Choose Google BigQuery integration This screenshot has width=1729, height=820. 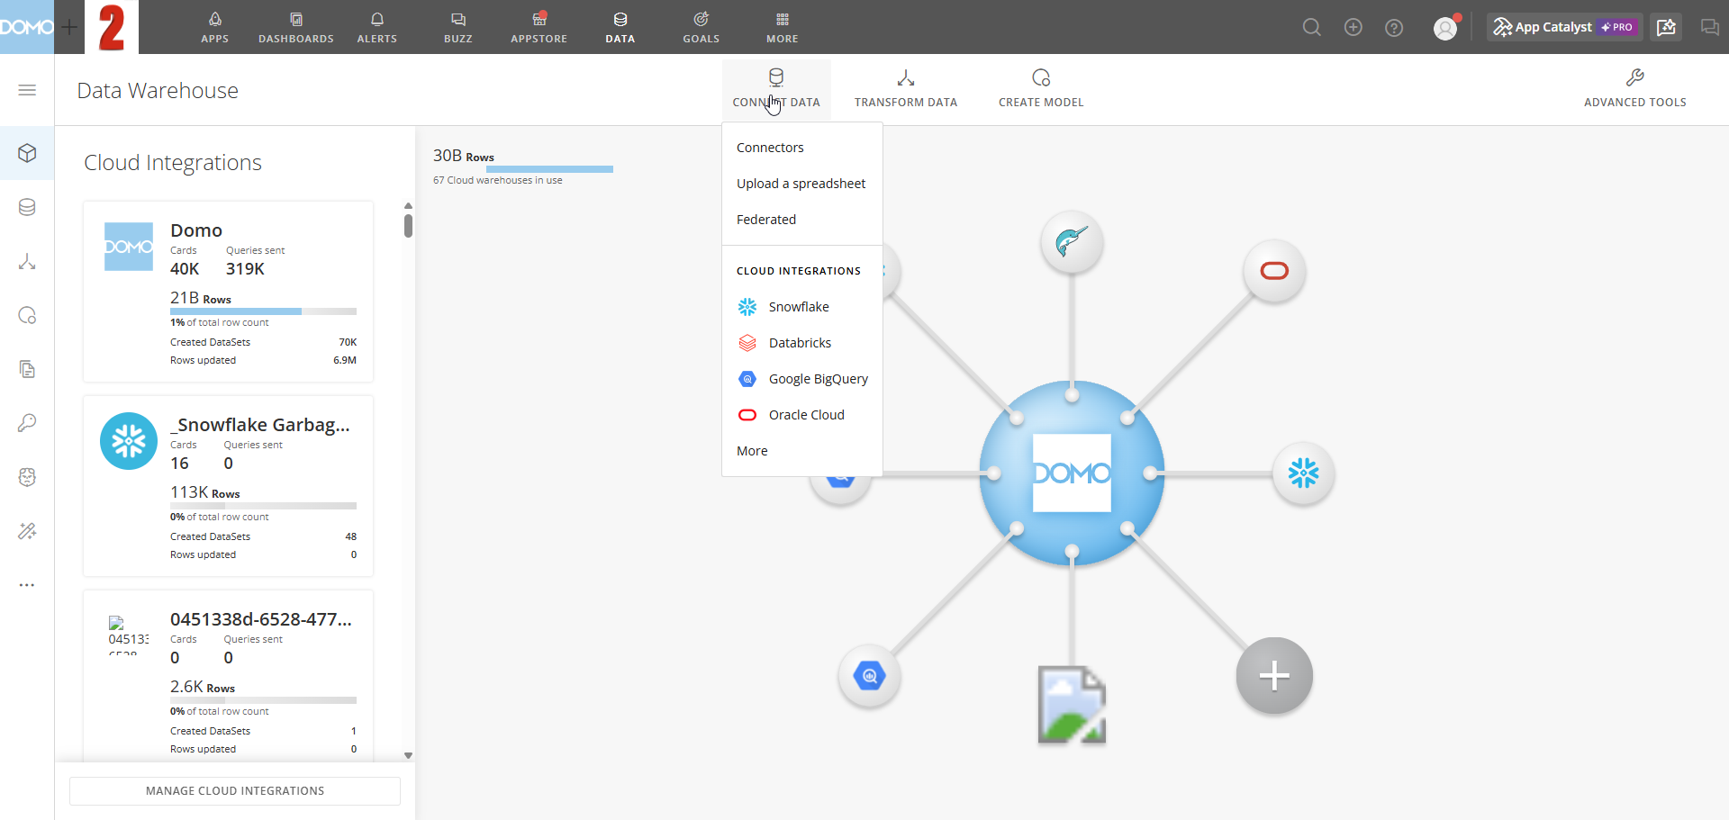(801, 379)
